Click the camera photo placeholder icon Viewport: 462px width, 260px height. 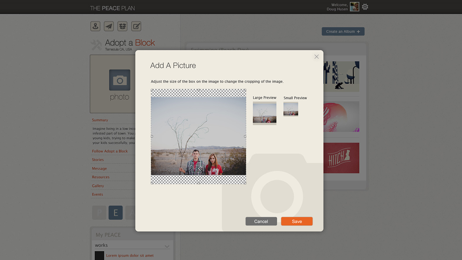[x=119, y=80]
